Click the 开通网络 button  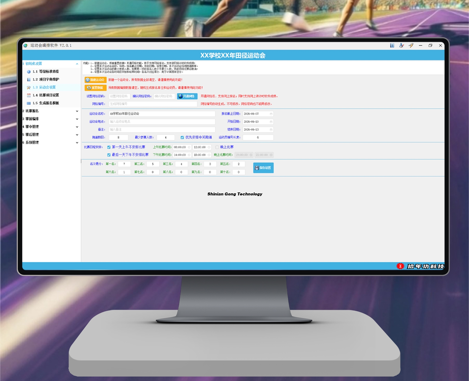click(187, 96)
